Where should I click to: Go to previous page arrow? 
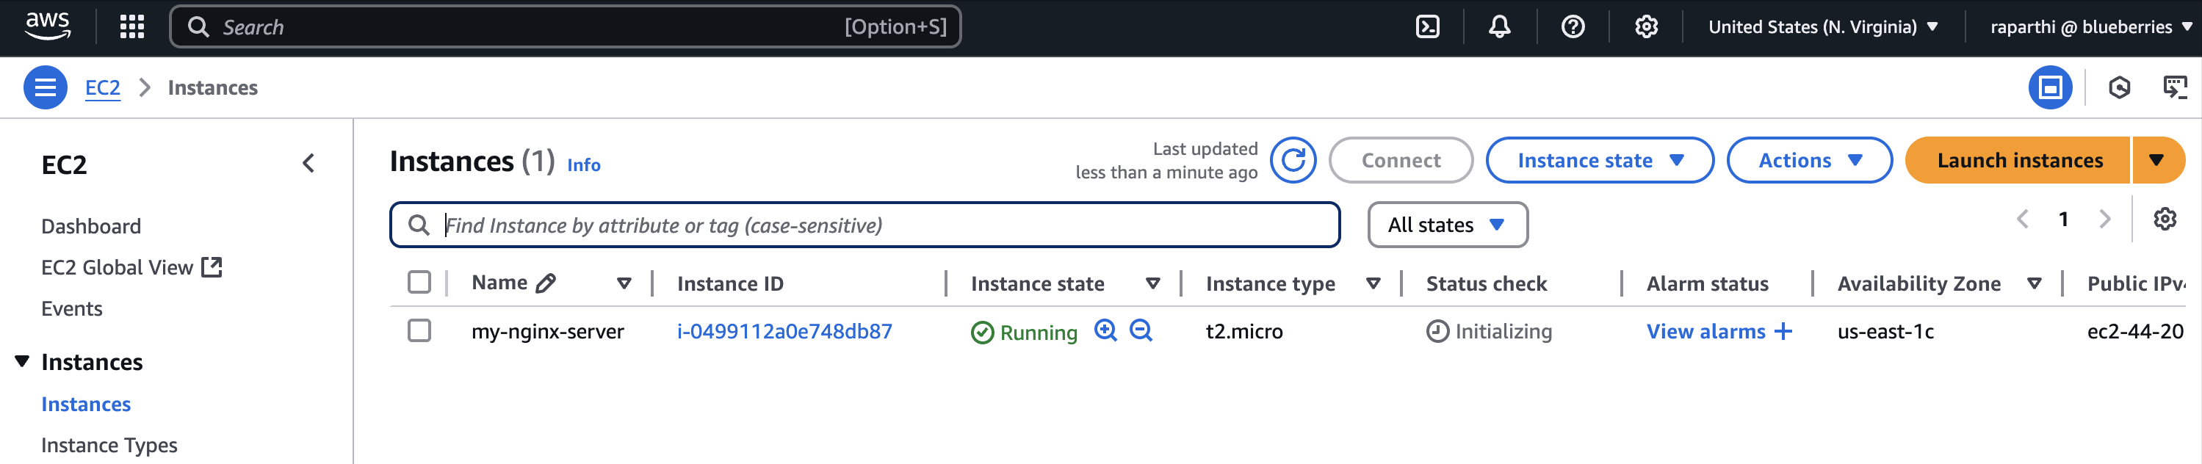tap(2023, 220)
